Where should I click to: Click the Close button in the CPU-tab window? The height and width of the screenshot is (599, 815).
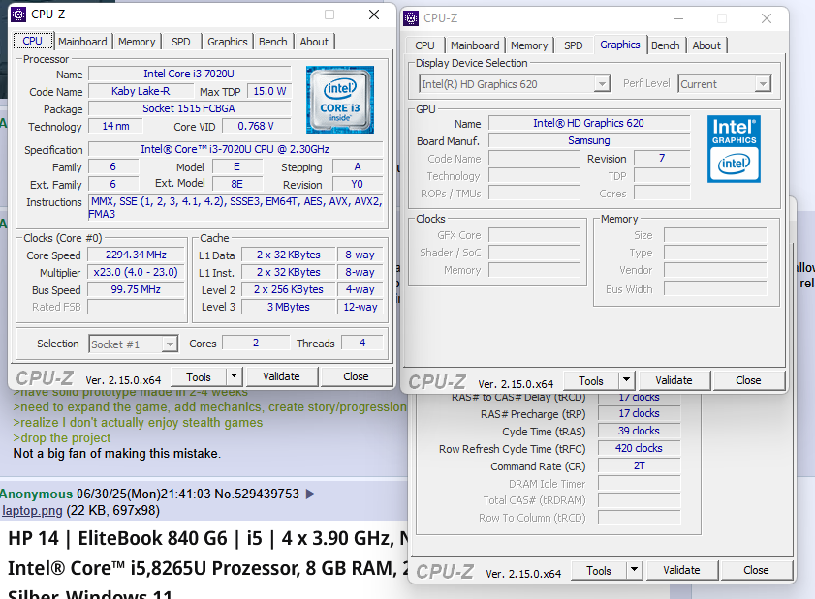[356, 376]
